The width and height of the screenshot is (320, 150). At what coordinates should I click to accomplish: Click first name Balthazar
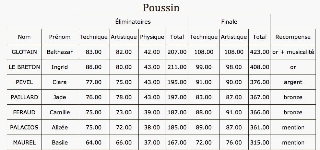coord(60,52)
